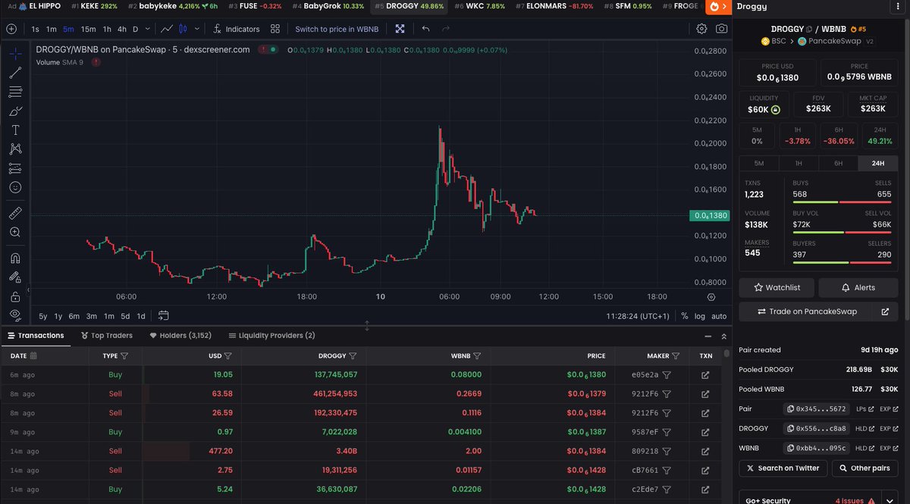Select 5d date range
This screenshot has width=910, height=504.
125,316
